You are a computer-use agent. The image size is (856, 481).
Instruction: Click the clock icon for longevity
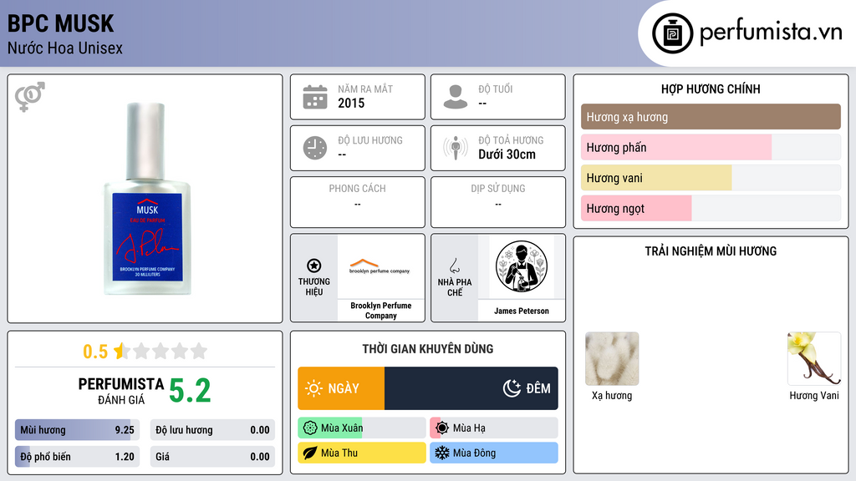point(315,148)
